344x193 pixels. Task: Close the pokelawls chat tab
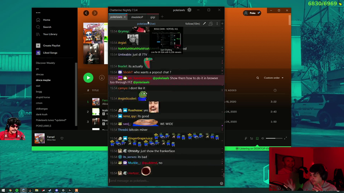[125, 17]
